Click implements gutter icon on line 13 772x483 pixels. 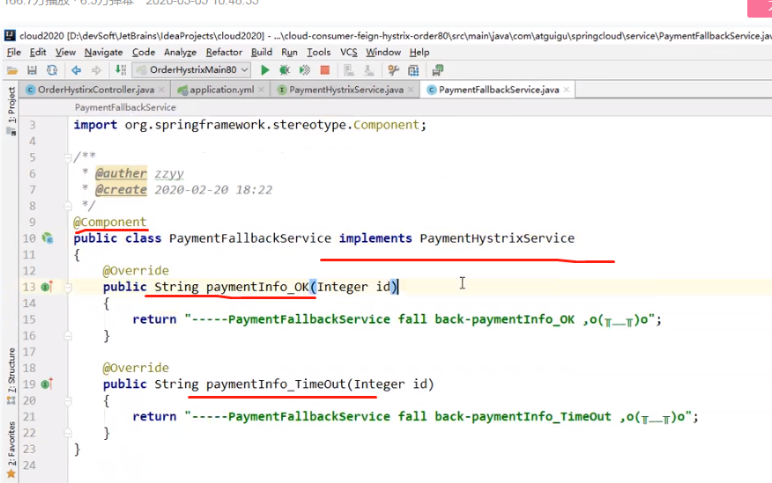pos(47,287)
